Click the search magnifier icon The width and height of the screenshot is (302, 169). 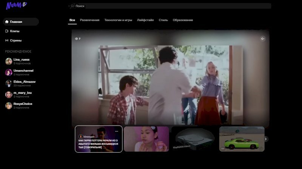pyautogui.click(x=72, y=6)
